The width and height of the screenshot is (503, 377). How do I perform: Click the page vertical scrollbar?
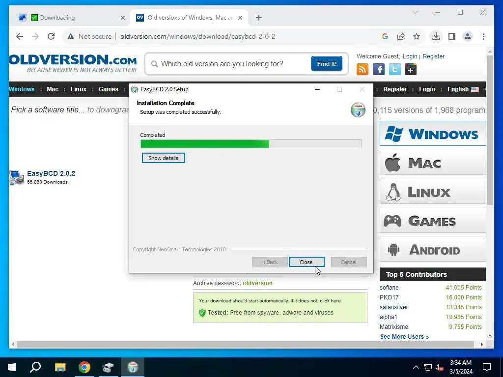click(x=490, y=130)
